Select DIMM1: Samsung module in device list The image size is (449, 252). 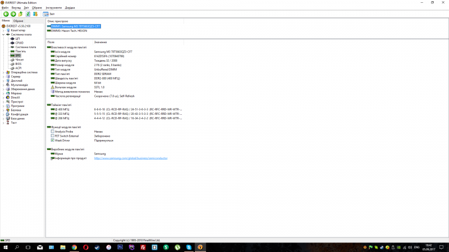(x=76, y=26)
